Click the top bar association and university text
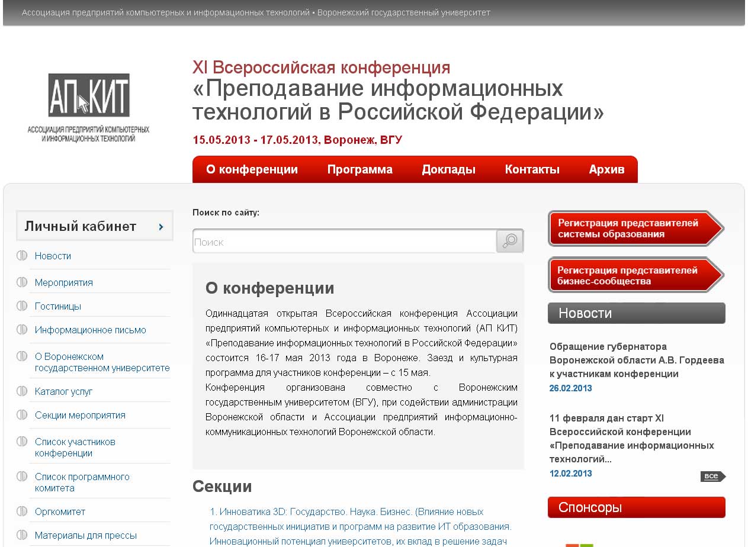Image resolution: width=748 pixels, height=547 pixels. coord(256,12)
